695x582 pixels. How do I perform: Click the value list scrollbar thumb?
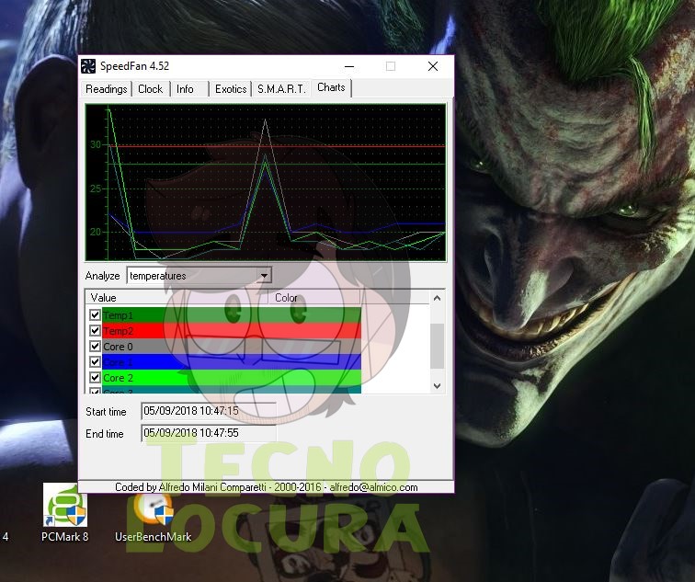point(437,346)
